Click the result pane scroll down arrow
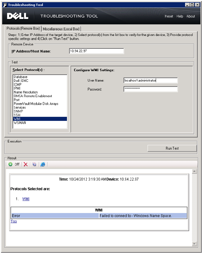 [x=194, y=244]
